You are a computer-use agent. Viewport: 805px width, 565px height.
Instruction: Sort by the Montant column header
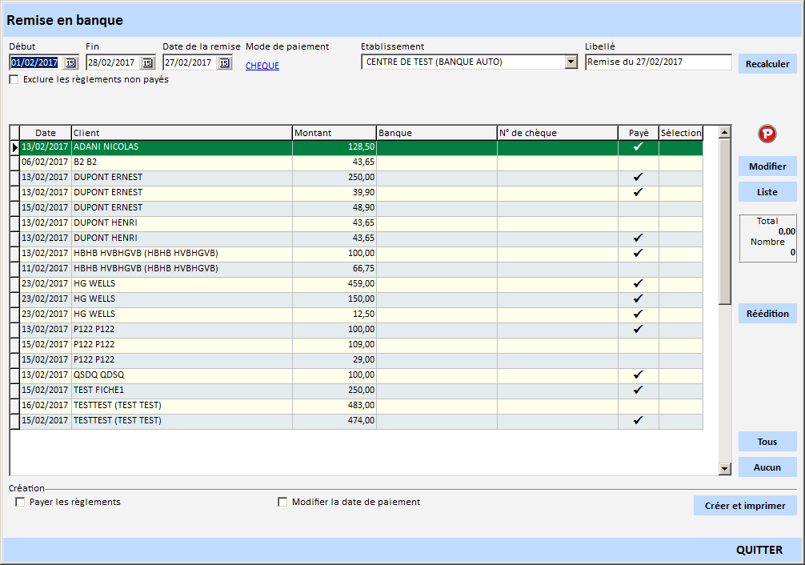[334, 133]
